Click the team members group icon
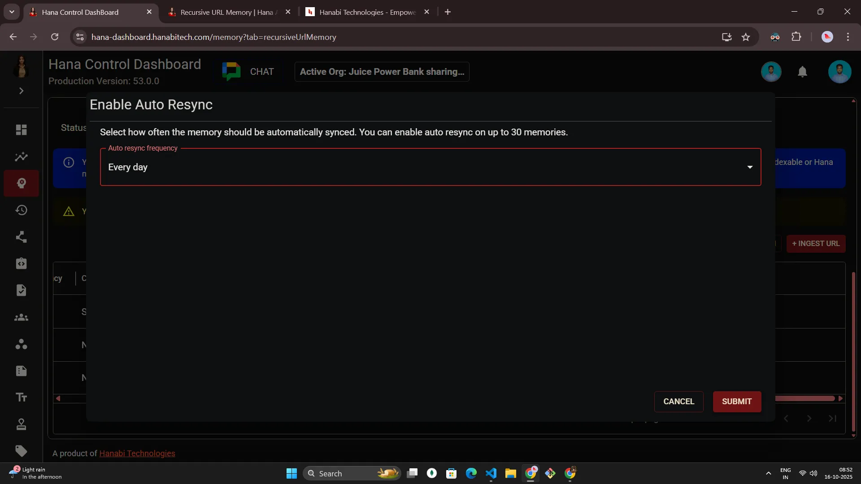This screenshot has height=484, width=861. [21, 318]
